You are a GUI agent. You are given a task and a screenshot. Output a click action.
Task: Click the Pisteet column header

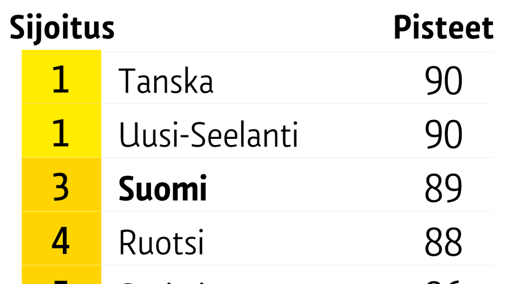[443, 28]
